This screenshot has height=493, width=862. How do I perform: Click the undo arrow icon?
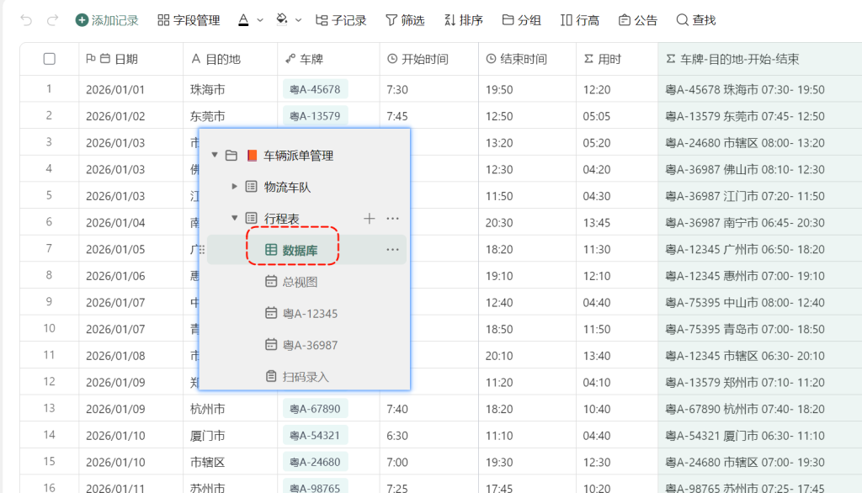pyautogui.click(x=26, y=20)
